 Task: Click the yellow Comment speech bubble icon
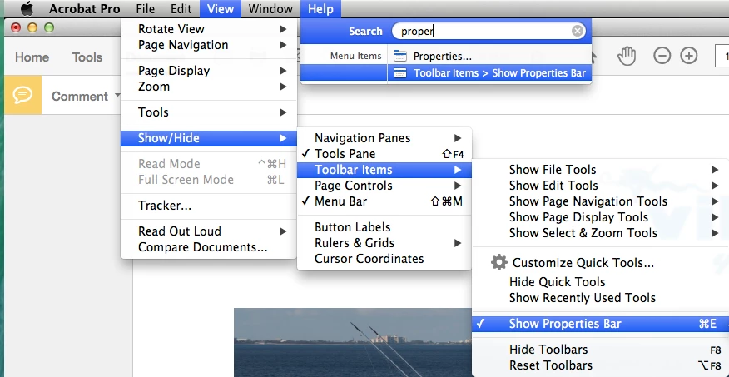(x=22, y=96)
